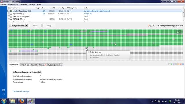Click the Auslogics Disk Defrag taskbar button

[x=31, y=101]
